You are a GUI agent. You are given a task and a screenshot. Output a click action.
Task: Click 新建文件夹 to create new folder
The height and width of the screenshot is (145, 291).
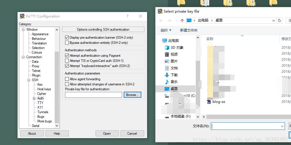189,30
